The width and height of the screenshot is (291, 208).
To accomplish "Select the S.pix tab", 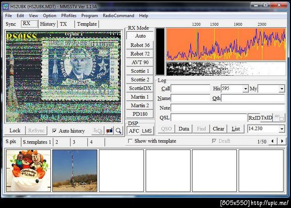I will pyautogui.click(x=11, y=142).
